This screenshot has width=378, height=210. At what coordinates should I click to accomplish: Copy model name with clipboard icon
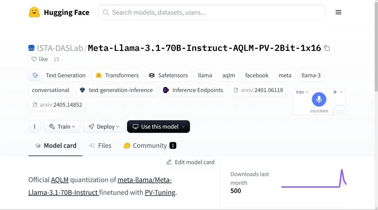coord(327,48)
